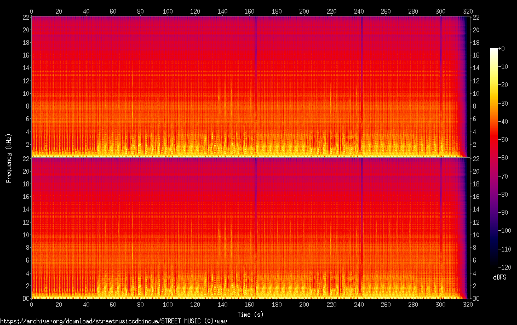This screenshot has width=517, height=325.
Task: Click the upper channel spectrogram plot
Action: click(x=250, y=87)
